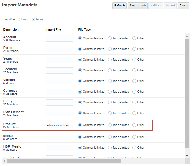Click Period import file field
The width and height of the screenshot is (192, 166).
pyautogui.click(x=60, y=49)
